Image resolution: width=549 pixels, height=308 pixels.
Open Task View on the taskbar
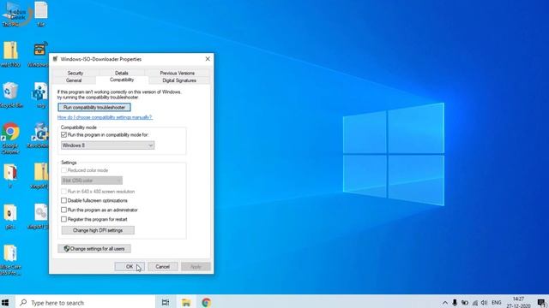coord(166,302)
